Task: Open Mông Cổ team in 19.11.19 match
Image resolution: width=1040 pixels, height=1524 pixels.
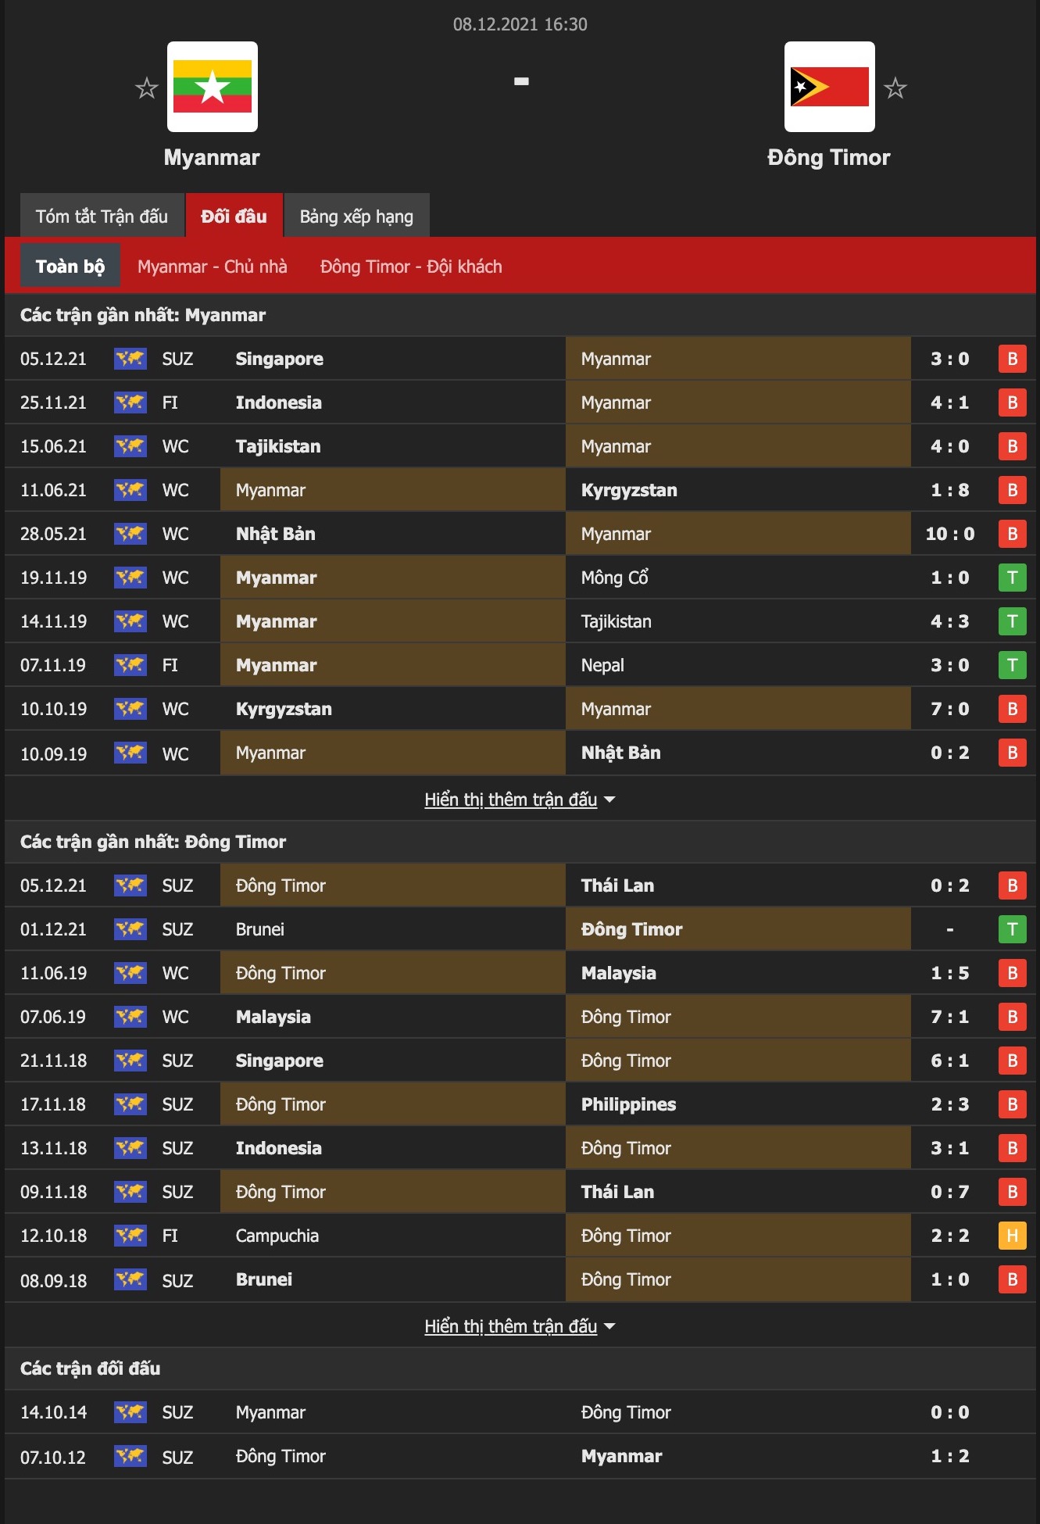Action: click(x=615, y=578)
